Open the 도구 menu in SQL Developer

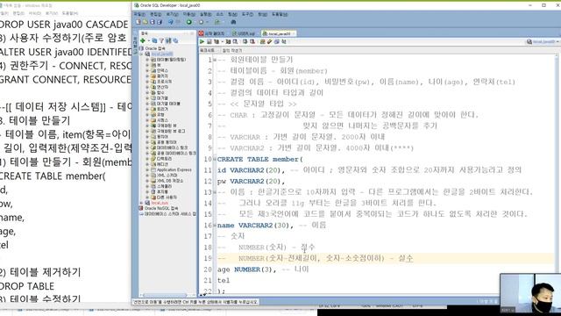(x=247, y=14)
